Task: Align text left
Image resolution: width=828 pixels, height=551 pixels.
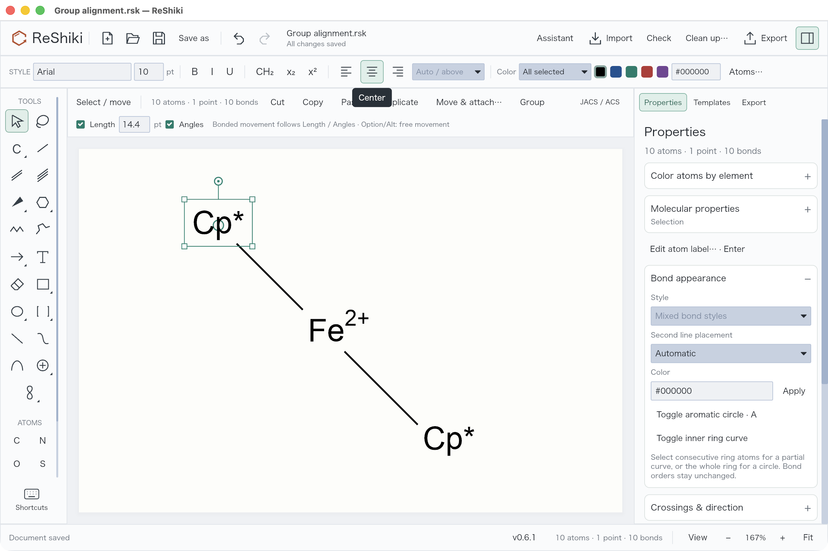Action: (x=346, y=72)
